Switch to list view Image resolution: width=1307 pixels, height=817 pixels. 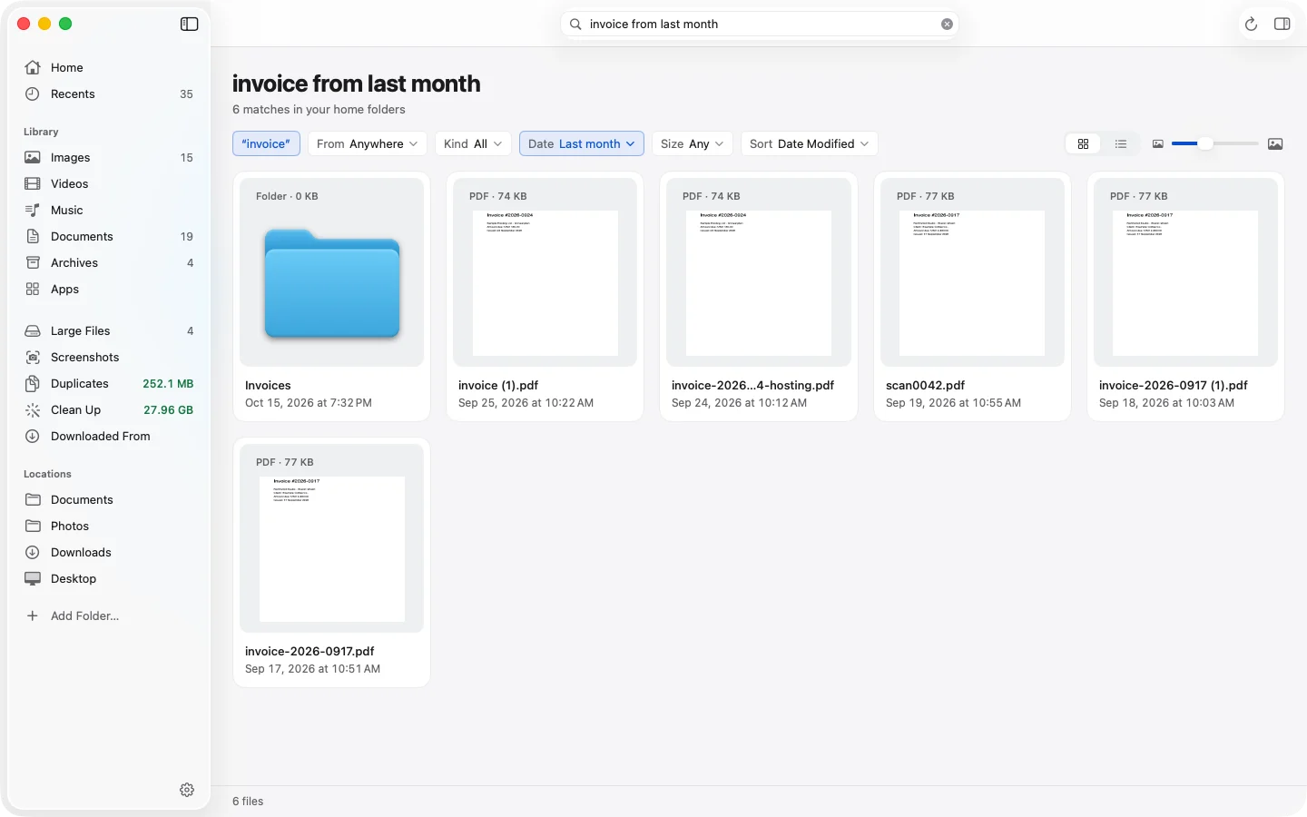(1121, 143)
